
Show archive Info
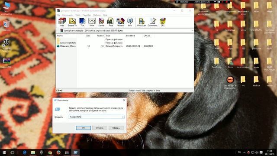point(130,22)
